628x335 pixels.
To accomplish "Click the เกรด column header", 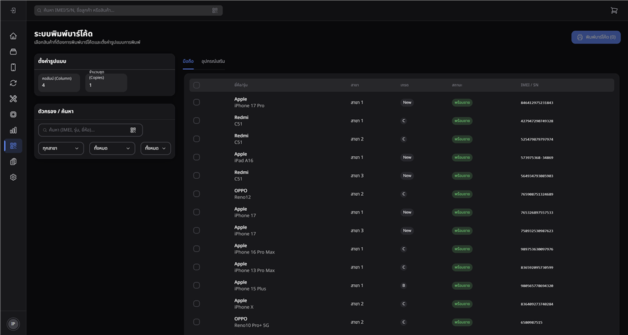I will (404, 85).
